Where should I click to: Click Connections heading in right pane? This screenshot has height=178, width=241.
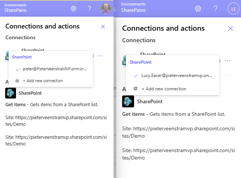139,40
